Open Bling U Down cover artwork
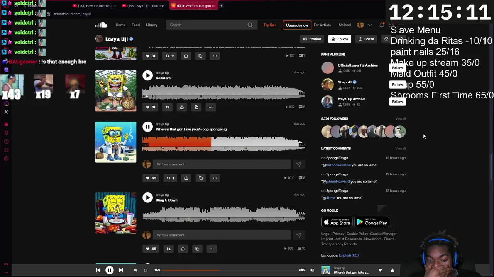The image size is (494, 277). point(116,213)
